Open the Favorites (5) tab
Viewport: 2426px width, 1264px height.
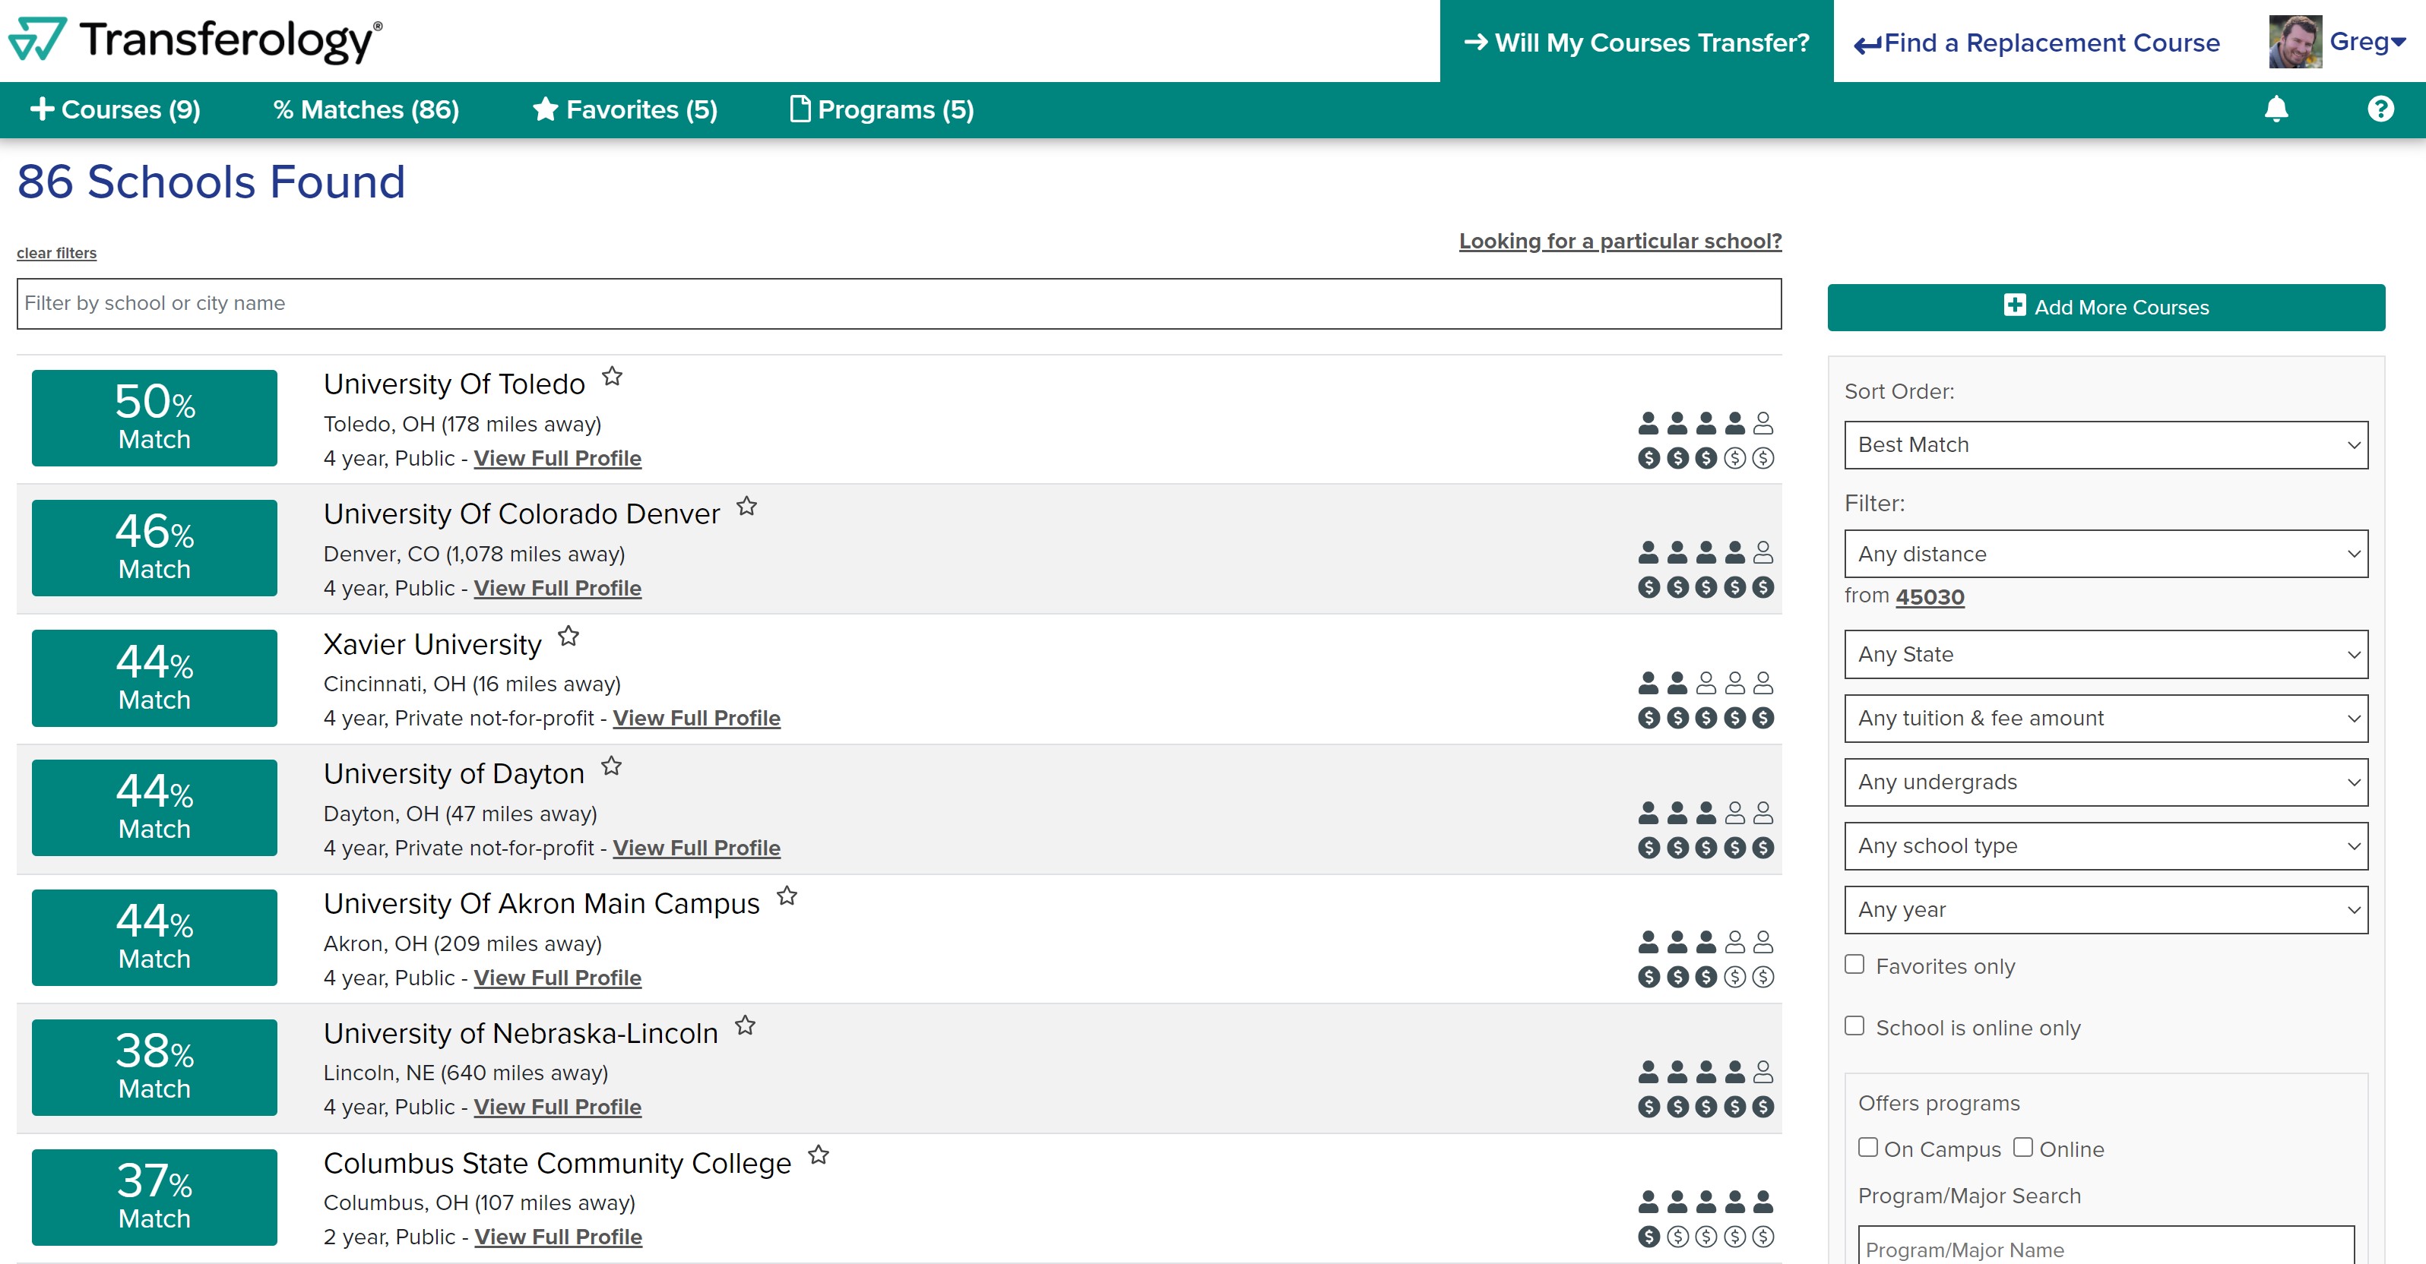click(x=625, y=109)
